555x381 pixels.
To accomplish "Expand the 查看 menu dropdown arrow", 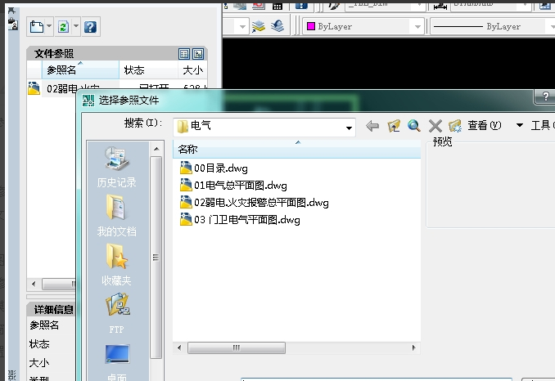I will [x=520, y=125].
